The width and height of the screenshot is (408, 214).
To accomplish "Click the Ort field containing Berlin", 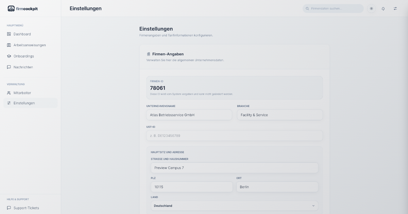I will coord(277,187).
